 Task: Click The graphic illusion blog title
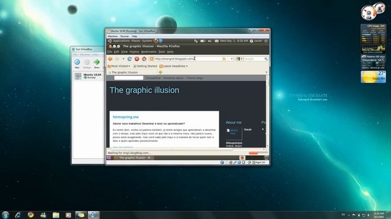(144, 90)
